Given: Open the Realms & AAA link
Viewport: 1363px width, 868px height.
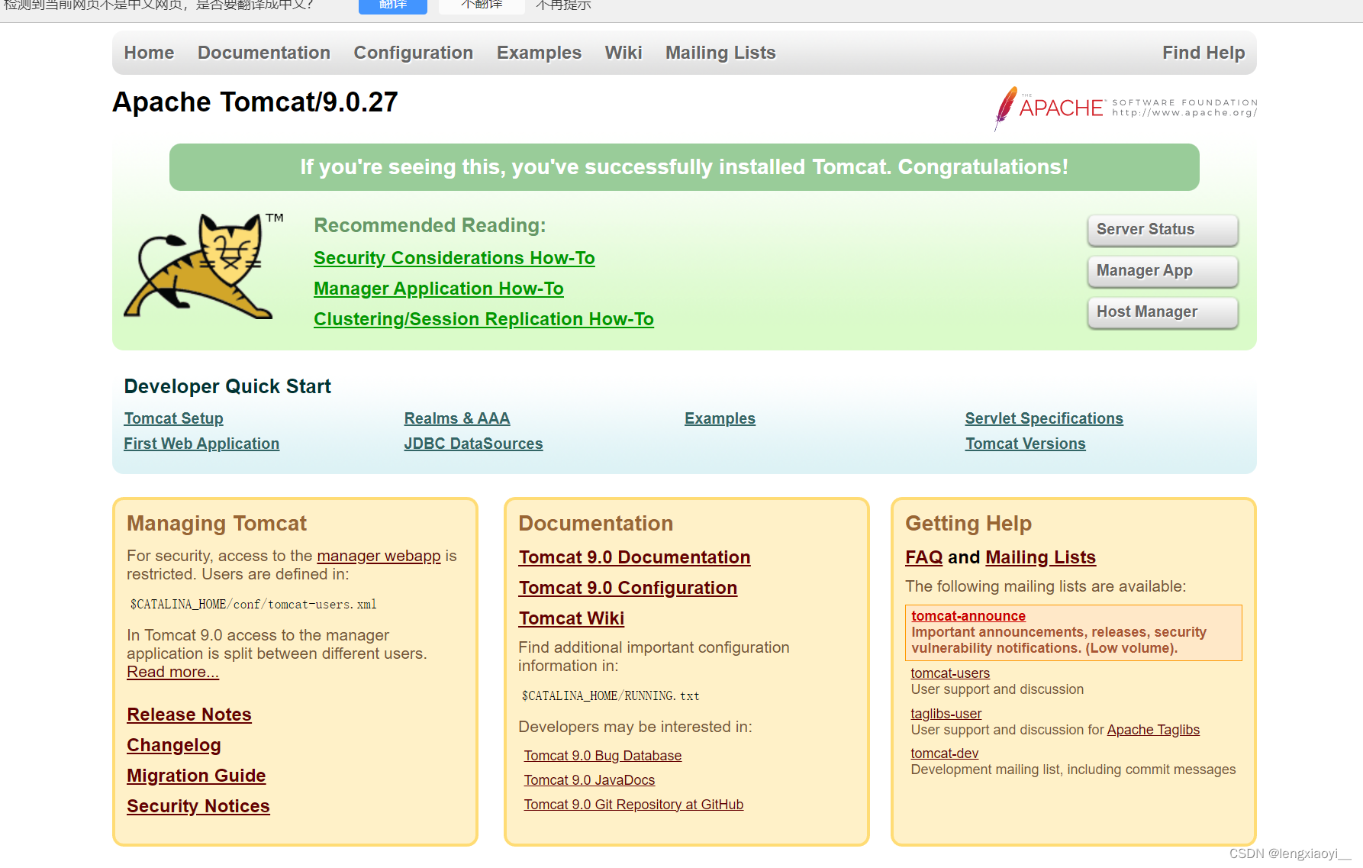Looking at the screenshot, I should [x=457, y=418].
